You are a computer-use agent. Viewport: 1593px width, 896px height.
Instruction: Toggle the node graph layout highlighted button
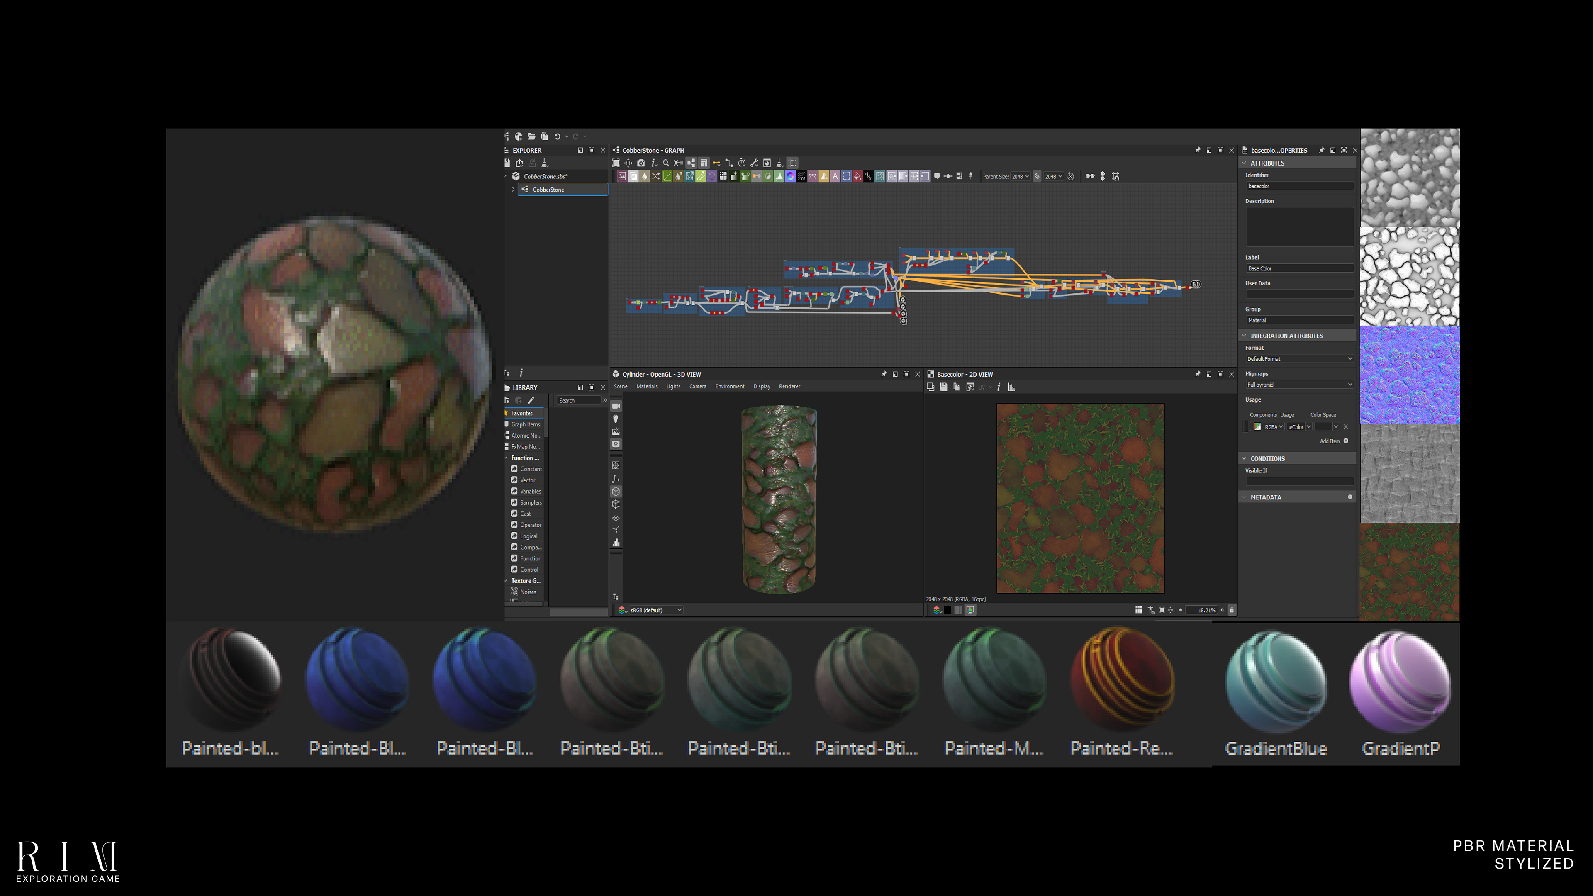692,163
